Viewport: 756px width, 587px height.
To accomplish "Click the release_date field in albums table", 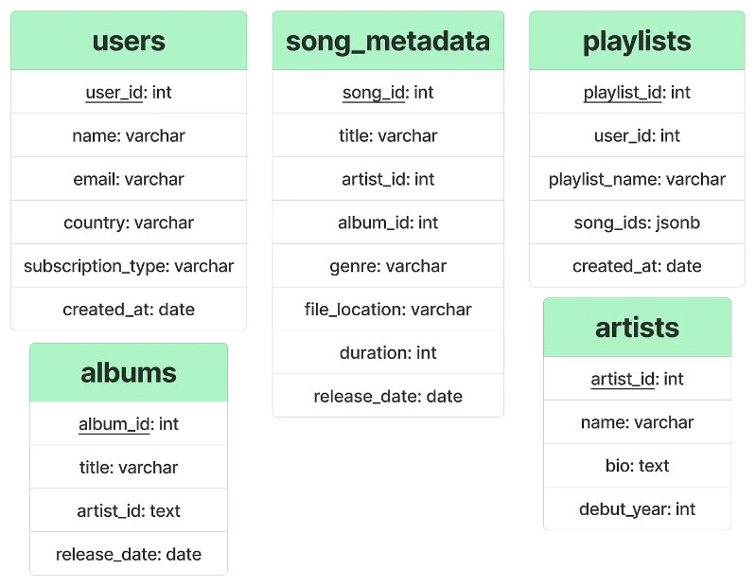I will 129,554.
